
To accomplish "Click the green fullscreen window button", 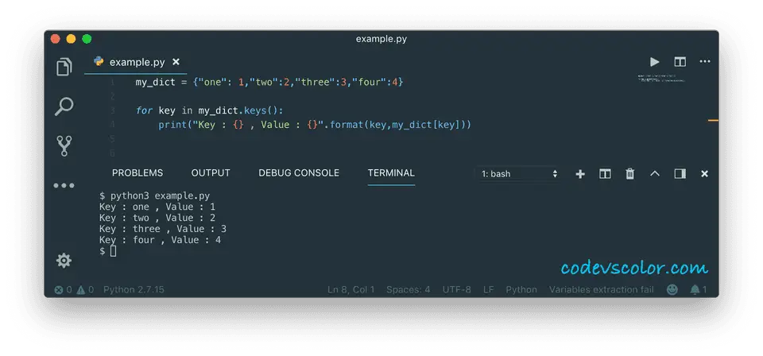I will 87,39.
